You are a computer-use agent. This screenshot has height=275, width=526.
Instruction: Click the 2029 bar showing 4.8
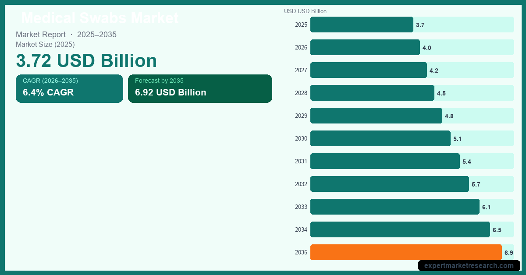point(376,116)
